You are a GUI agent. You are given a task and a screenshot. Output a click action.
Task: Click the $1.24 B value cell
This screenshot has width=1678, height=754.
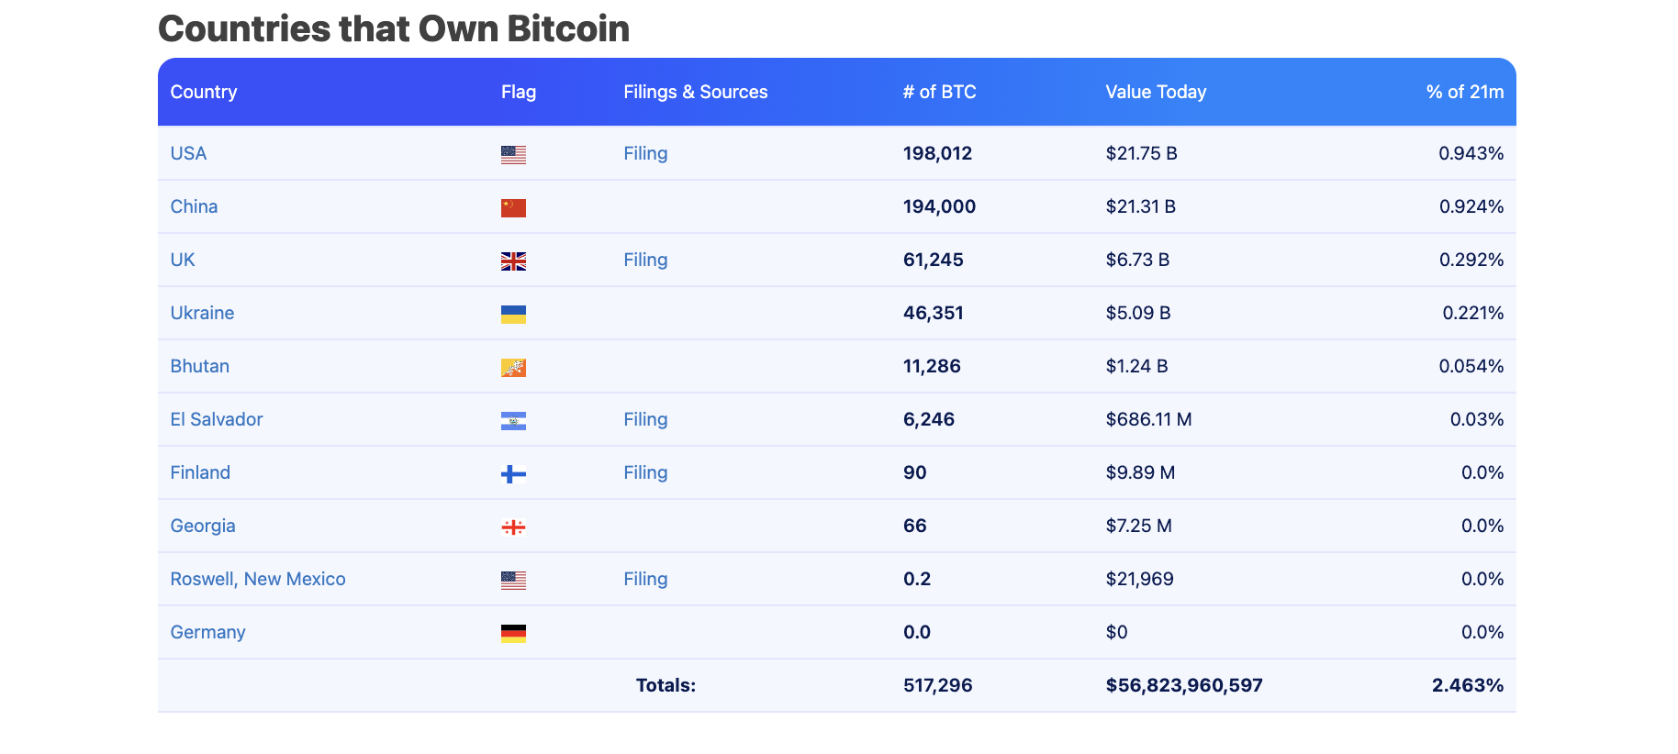(1136, 366)
